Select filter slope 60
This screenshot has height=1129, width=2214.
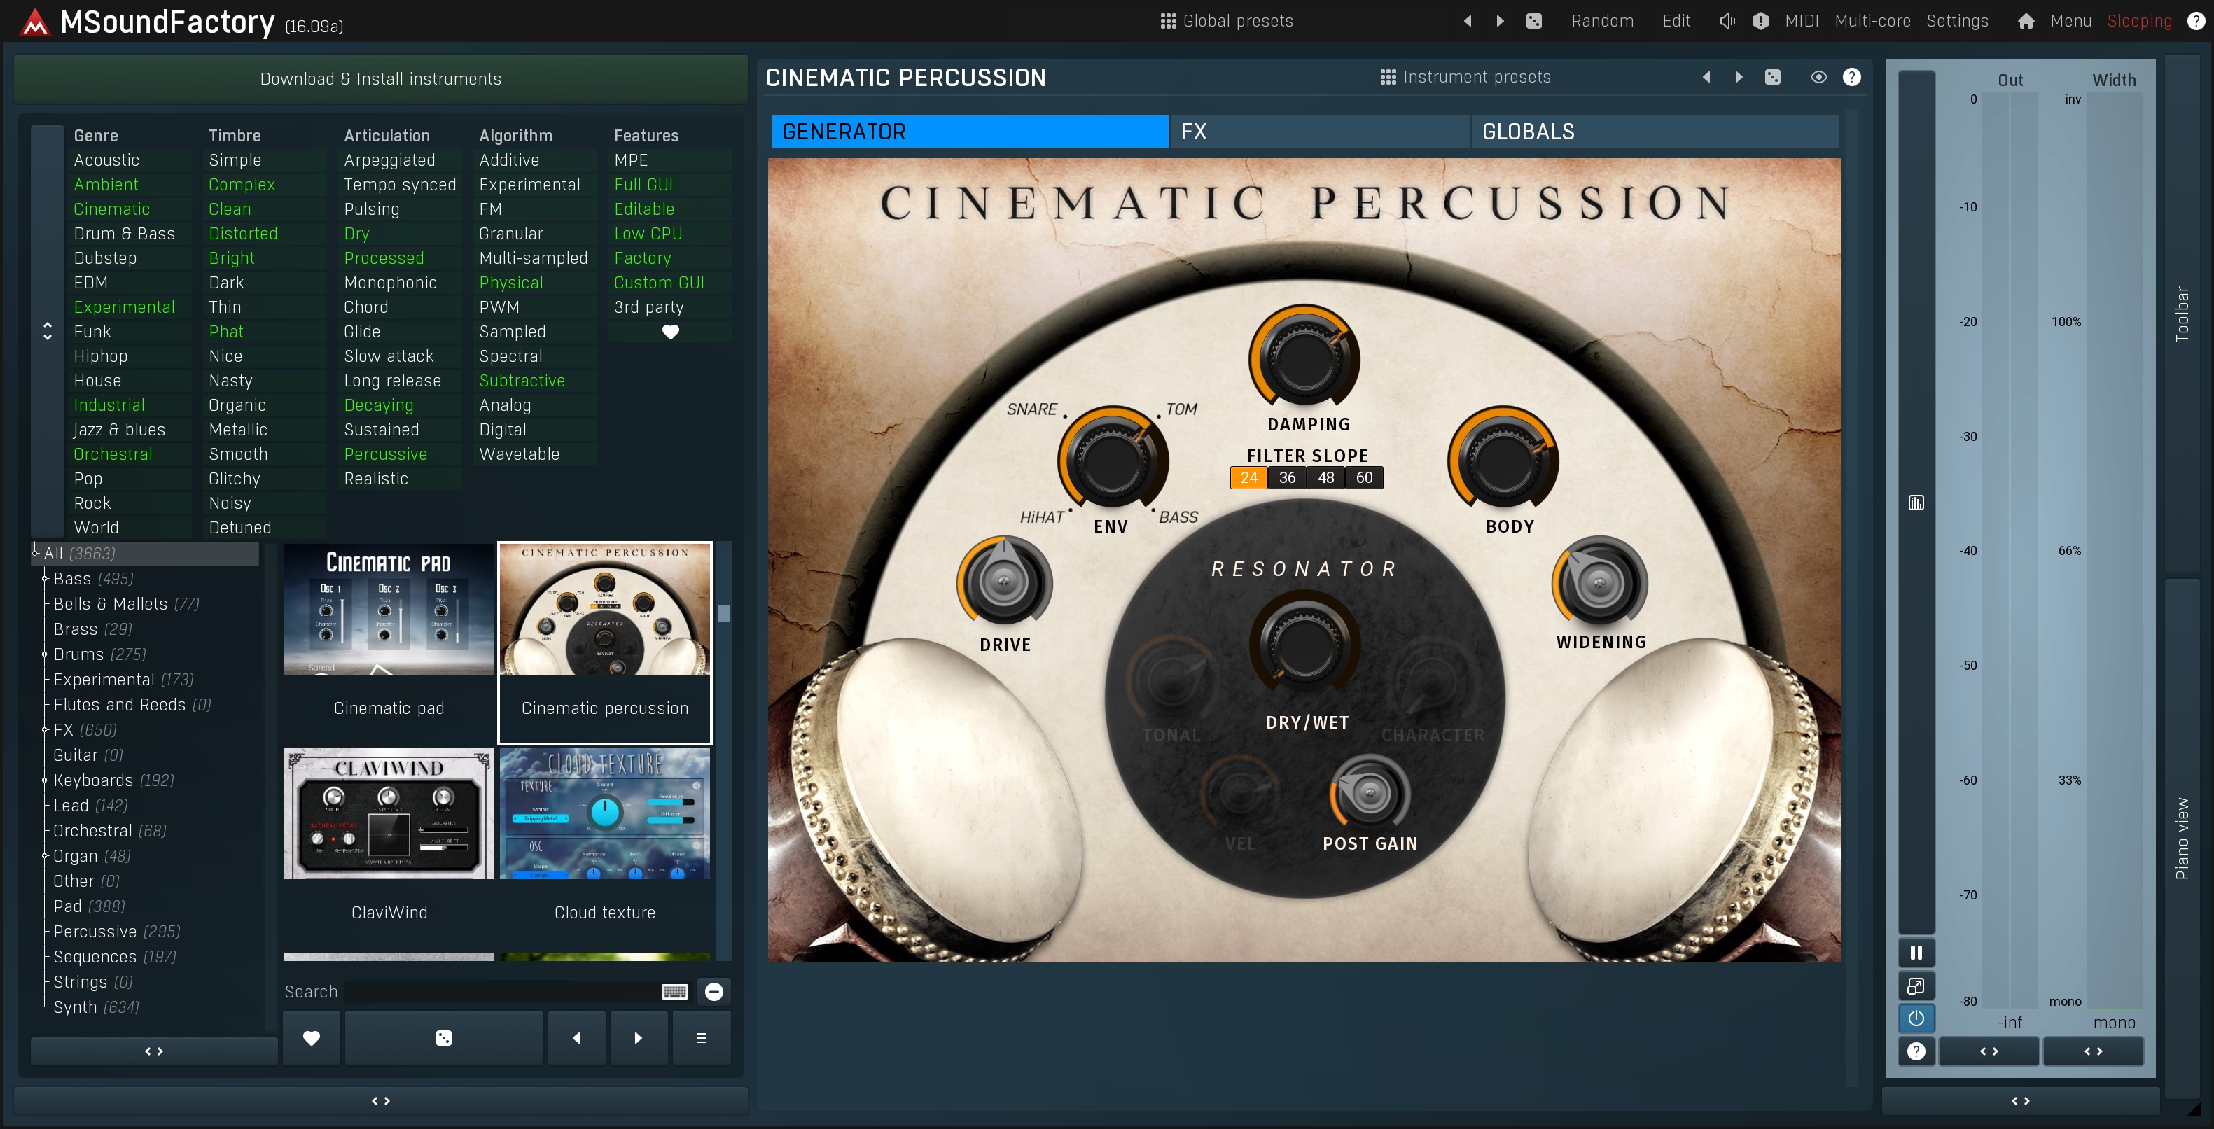pos(1364,478)
